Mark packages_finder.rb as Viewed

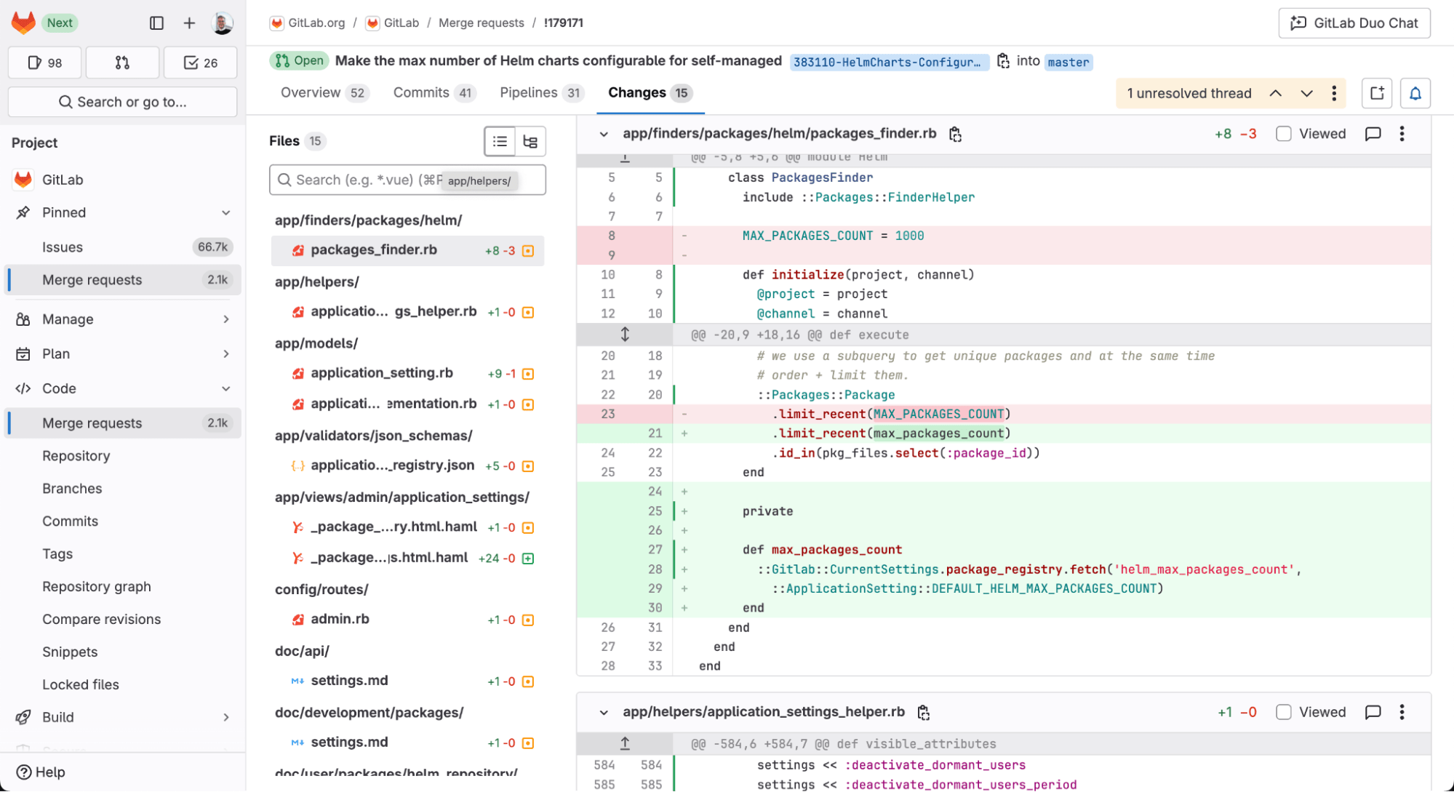[x=1284, y=134]
